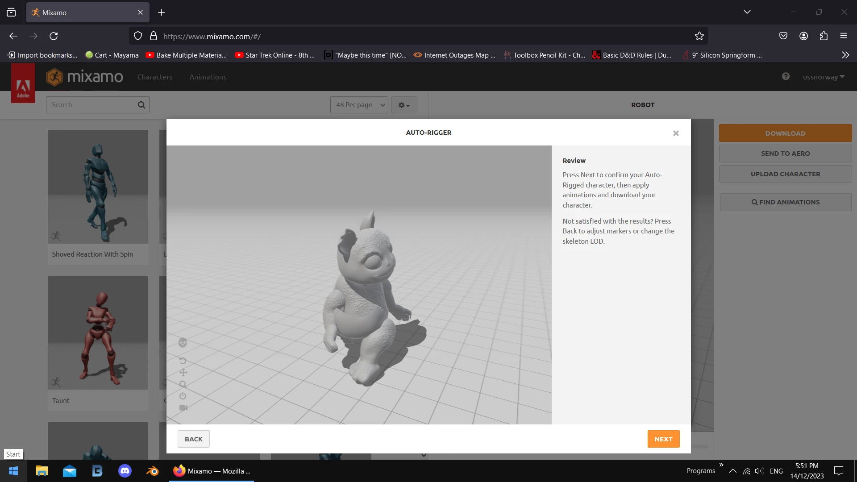Close the Auto-Rigger dialog
The width and height of the screenshot is (857, 482).
(x=676, y=133)
